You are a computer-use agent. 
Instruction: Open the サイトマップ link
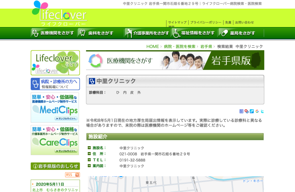coord(177,22)
